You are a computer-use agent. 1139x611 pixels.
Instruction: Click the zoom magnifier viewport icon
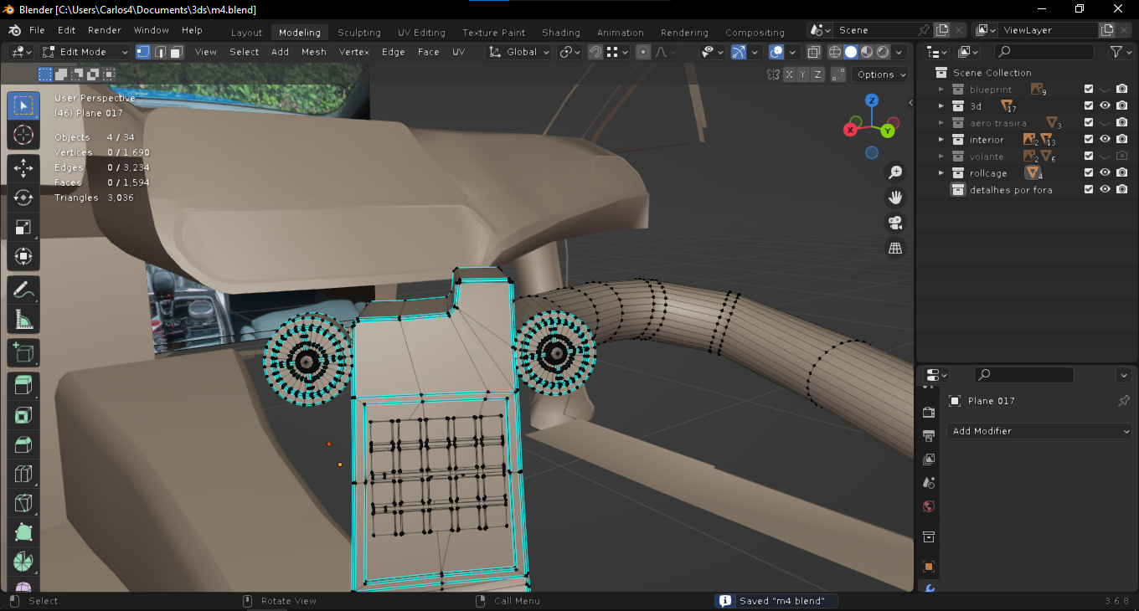point(895,172)
